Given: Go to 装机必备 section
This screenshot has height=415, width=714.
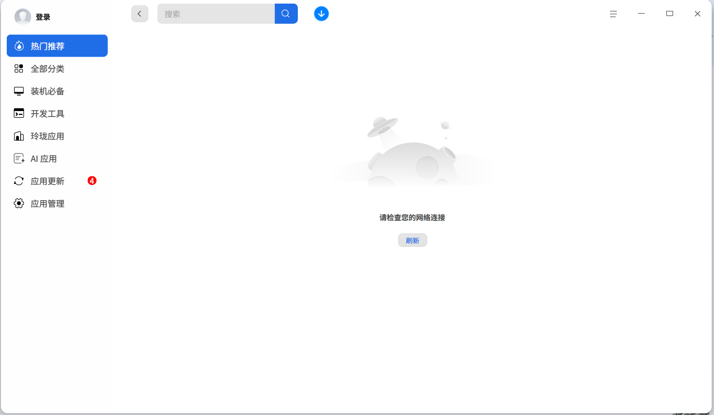Looking at the screenshot, I should [57, 91].
